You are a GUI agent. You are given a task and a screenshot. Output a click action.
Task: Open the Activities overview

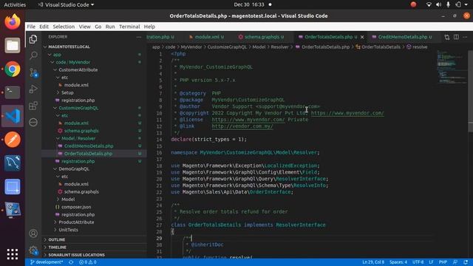coord(15,4)
